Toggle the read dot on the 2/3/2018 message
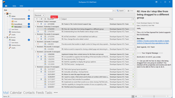The image size is (175, 98). pos(133,49)
